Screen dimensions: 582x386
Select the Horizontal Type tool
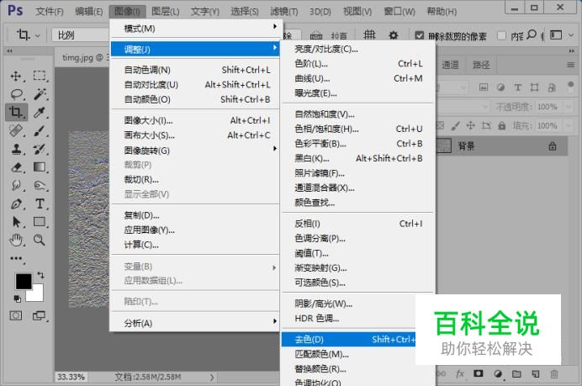[40, 204]
